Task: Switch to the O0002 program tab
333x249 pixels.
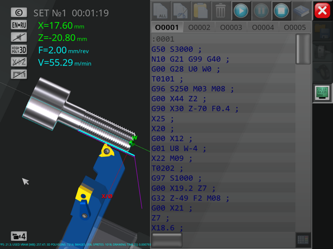Action: coord(199,27)
